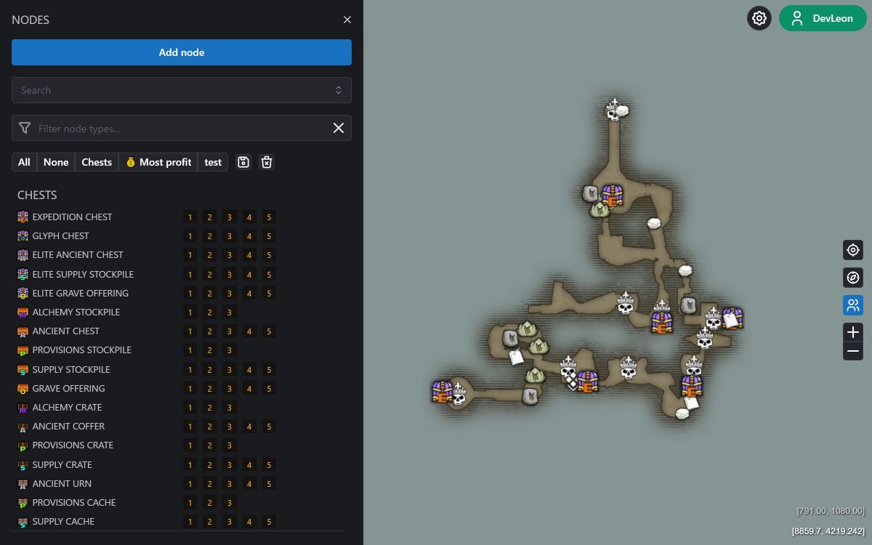Viewport: 872px width, 545px height.
Task: Toggle tier 3 for Ancient Coffer
Action: (229, 426)
